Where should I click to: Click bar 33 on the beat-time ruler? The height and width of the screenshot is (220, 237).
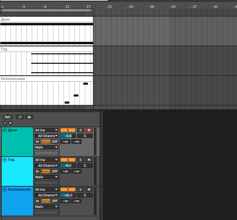pos(173,7)
